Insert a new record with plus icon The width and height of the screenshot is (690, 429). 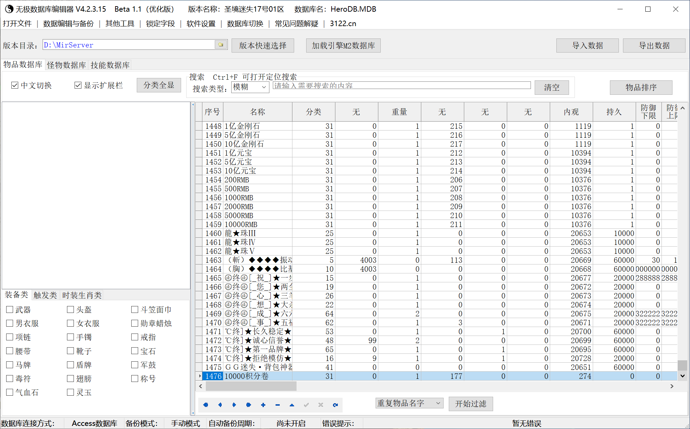coord(263,405)
